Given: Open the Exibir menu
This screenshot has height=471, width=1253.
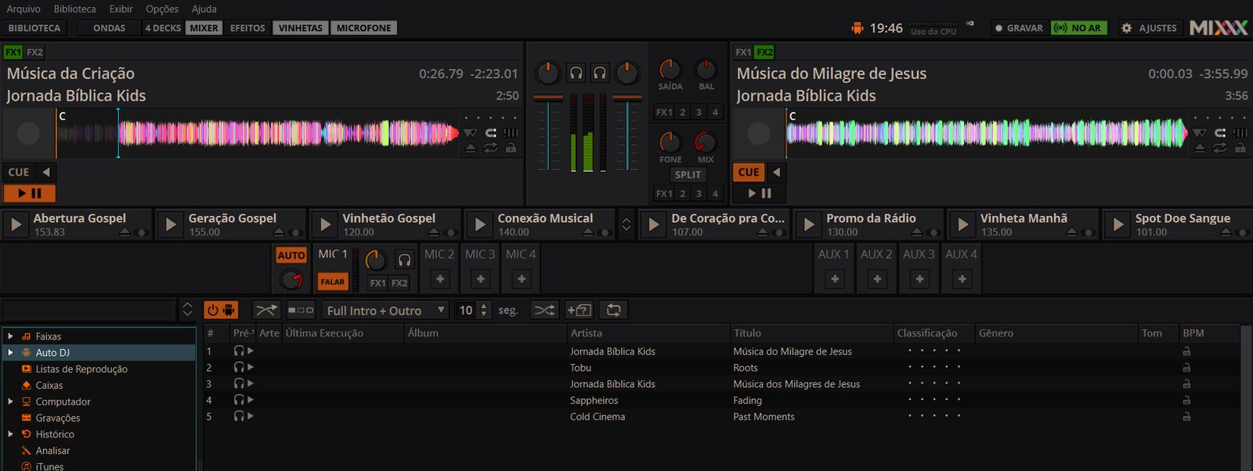Looking at the screenshot, I should (x=121, y=9).
